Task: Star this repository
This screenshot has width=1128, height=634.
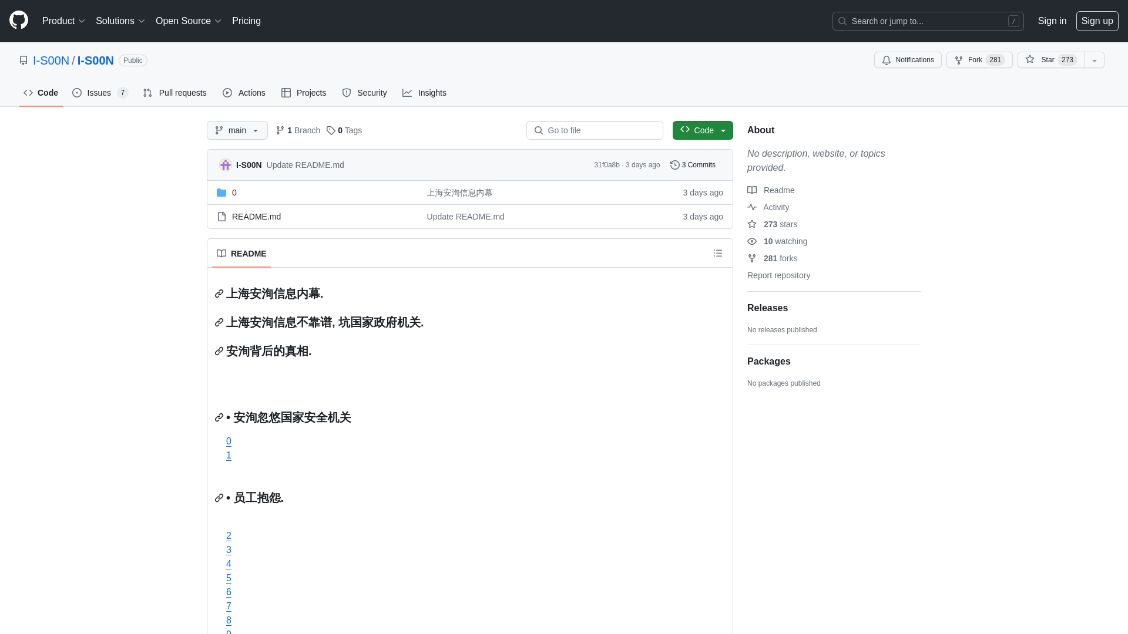Action: (x=1051, y=60)
